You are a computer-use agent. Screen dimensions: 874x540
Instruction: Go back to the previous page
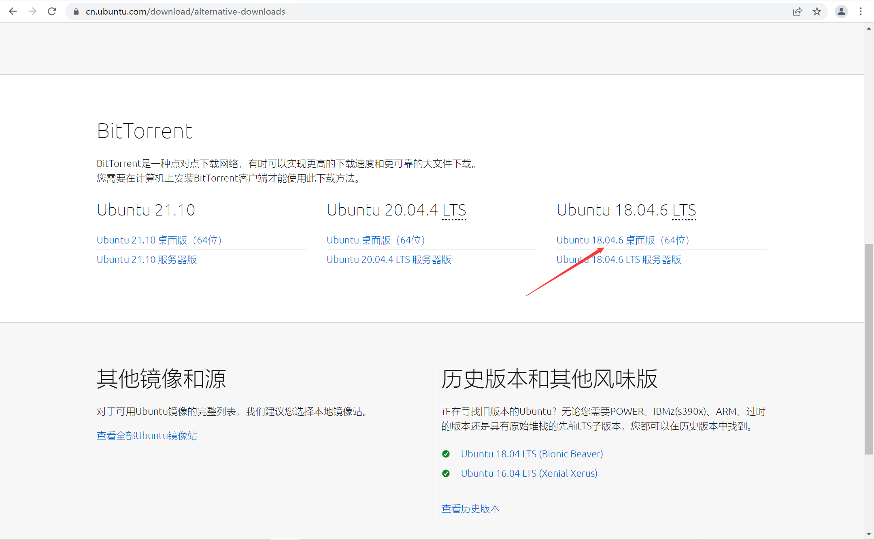point(13,11)
